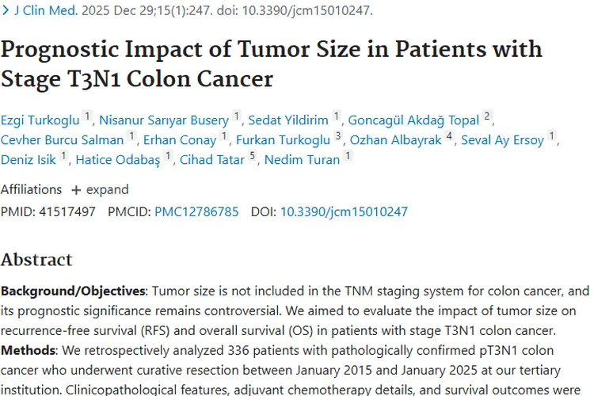The width and height of the screenshot is (594, 396).
Task: Select author Sedat Yildirim
Action: [x=288, y=120]
